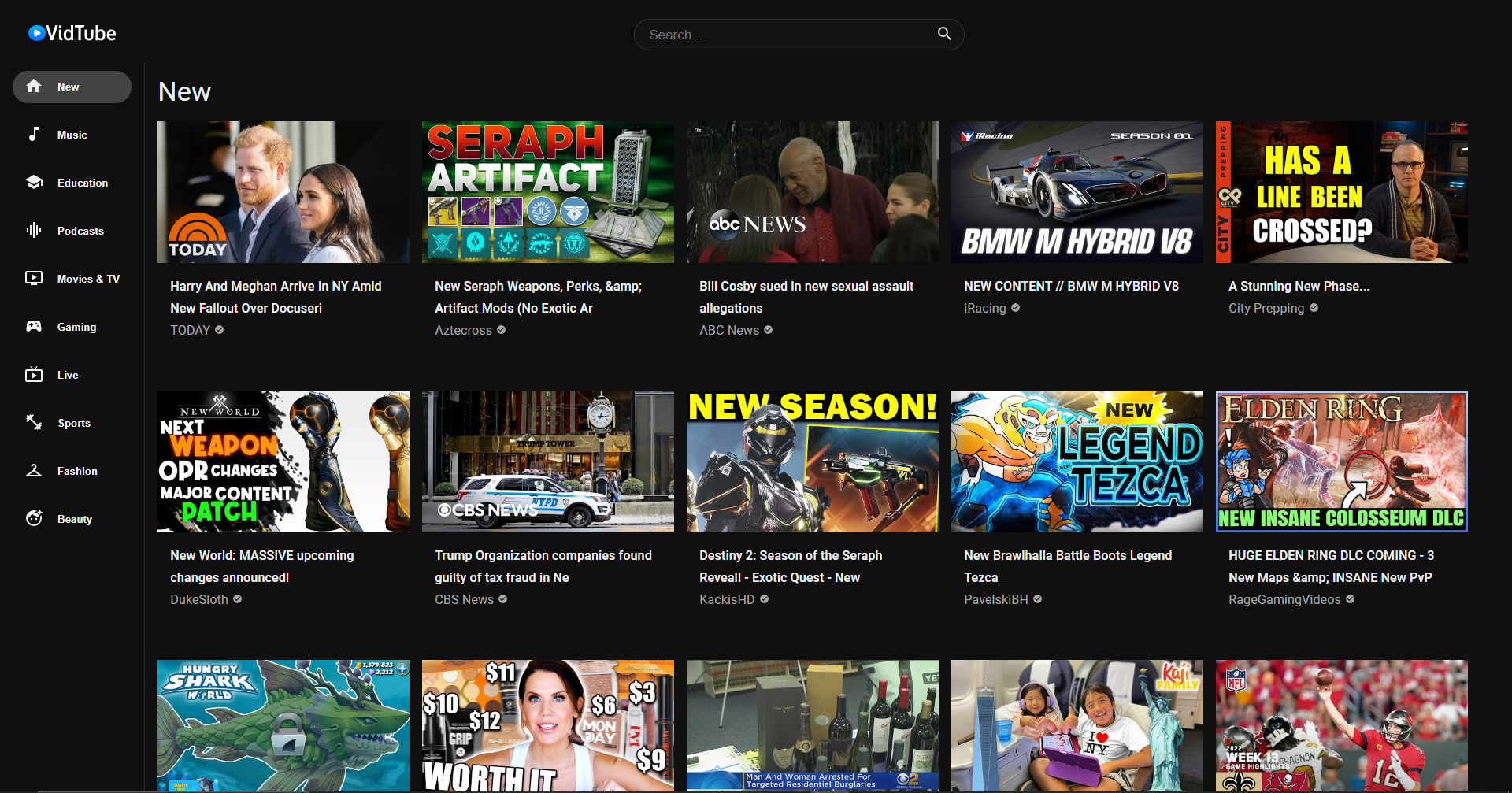Visit the RageGamingVideos channel link
The width and height of the screenshot is (1512, 793).
click(x=1284, y=599)
